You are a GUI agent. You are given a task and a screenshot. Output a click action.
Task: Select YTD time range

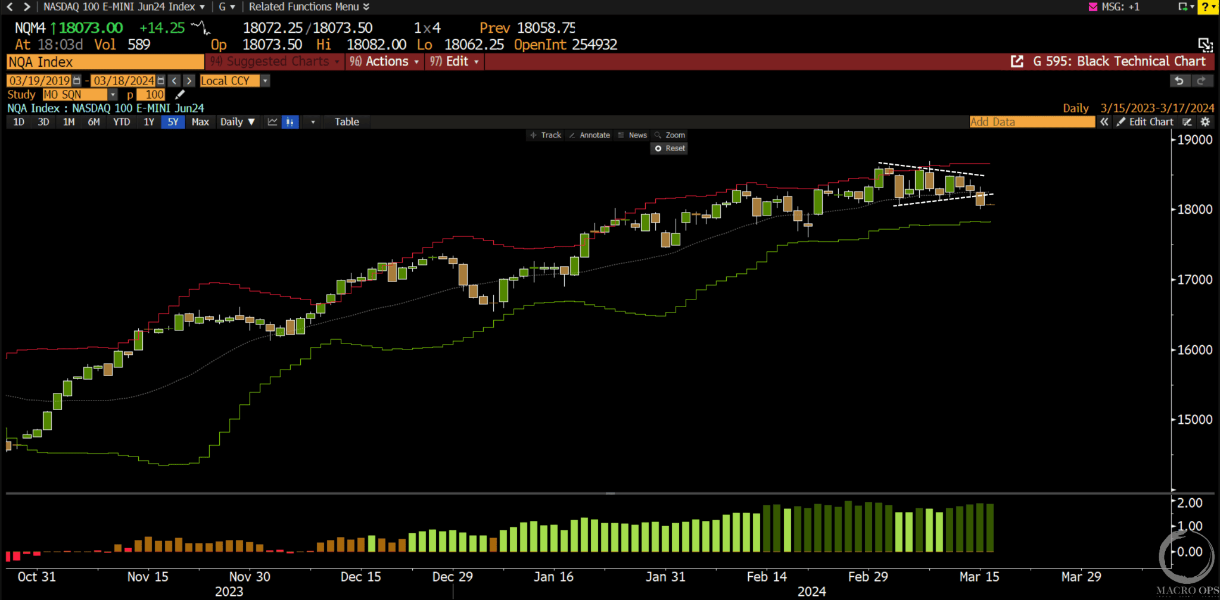pos(122,121)
